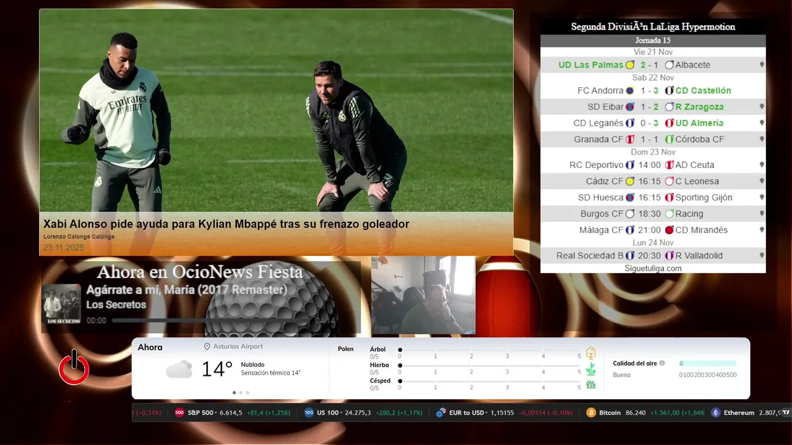The image size is (792, 445).
Task: Open the Calidad del aire info icon
Action: click(x=662, y=363)
